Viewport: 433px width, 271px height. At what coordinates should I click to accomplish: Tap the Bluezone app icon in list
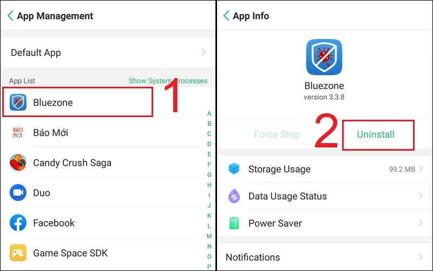(18, 102)
